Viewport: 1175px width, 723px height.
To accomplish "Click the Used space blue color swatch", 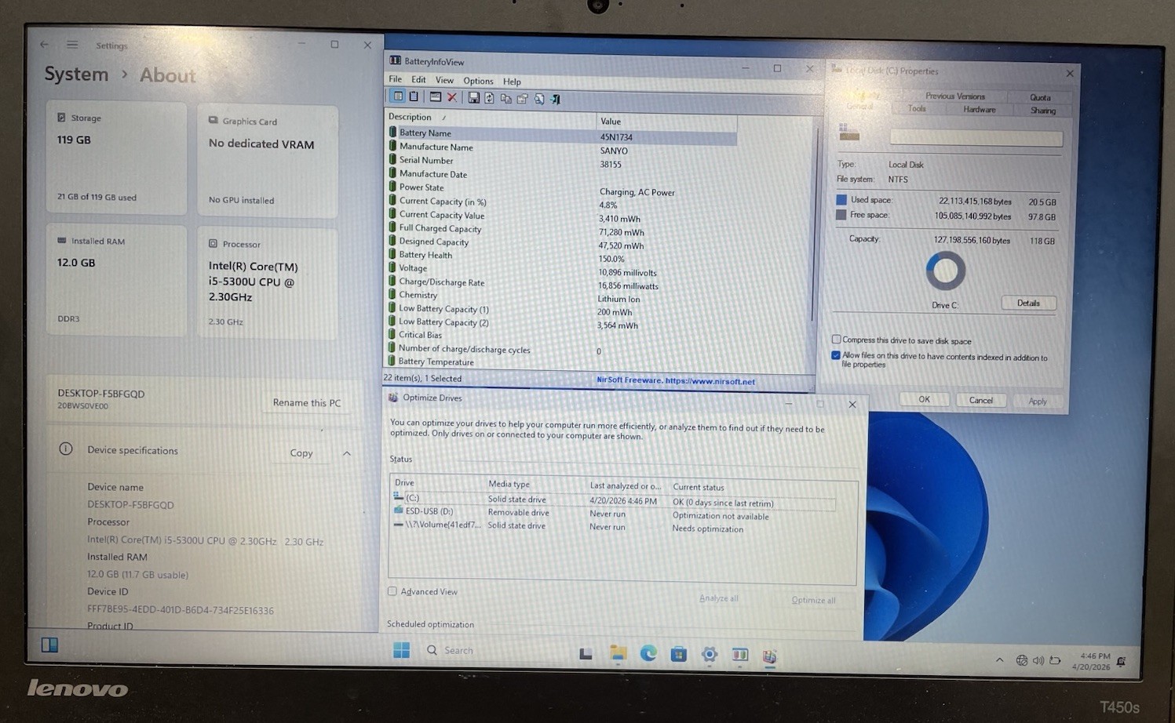I will (841, 199).
